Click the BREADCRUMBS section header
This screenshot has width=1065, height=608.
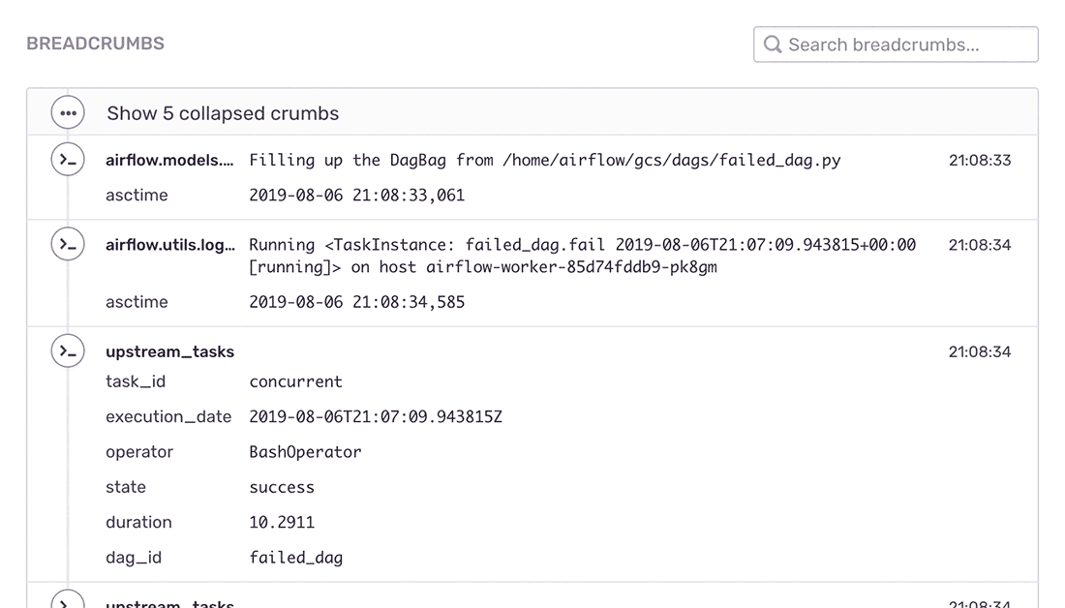(x=97, y=44)
